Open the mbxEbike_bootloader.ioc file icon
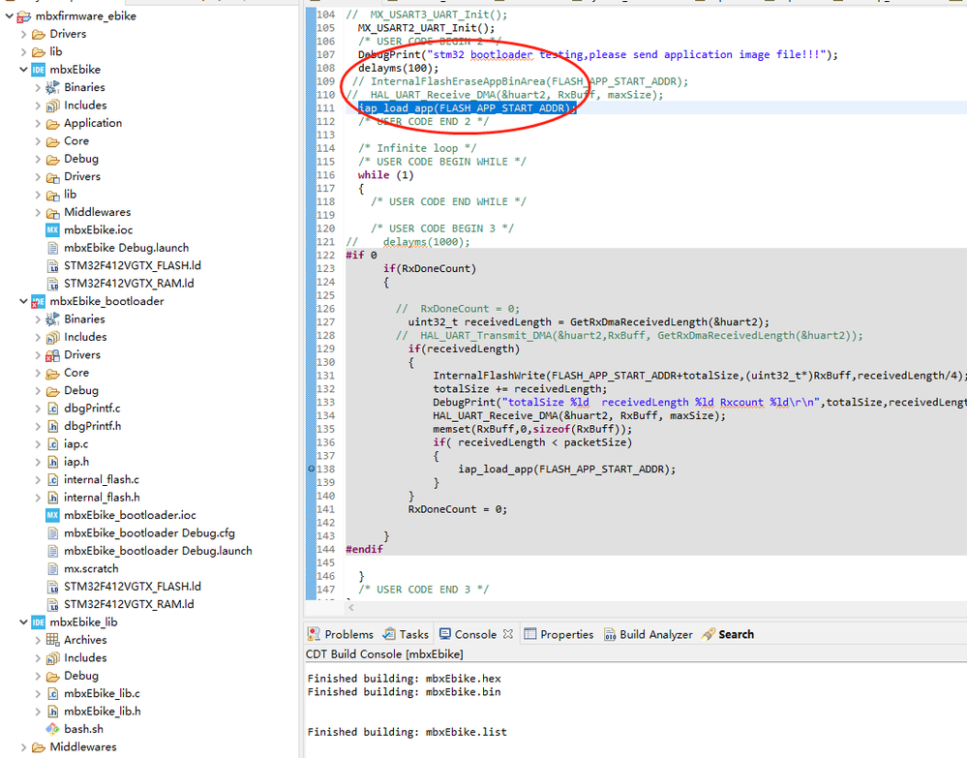Screen dimensions: 967x758 (52, 515)
